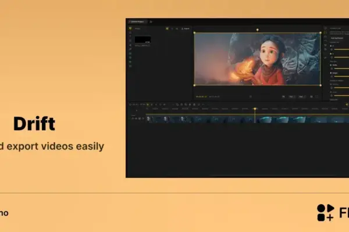The image size is (349, 232).
Task: Select the black media clip thumbnail
Action: pyautogui.click(x=143, y=40)
